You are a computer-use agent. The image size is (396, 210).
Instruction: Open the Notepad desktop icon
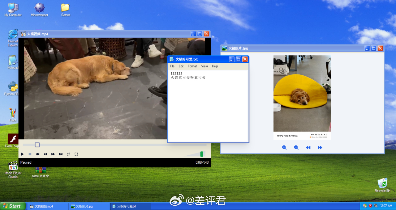(x=13, y=62)
